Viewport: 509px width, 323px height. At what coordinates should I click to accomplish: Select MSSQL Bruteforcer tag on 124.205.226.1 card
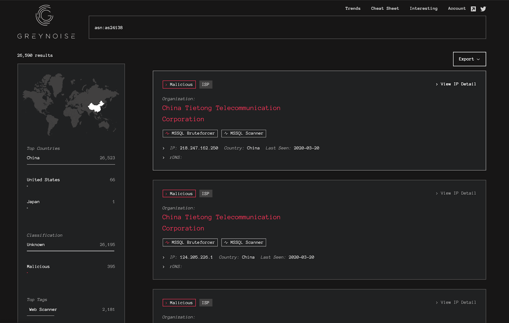pyautogui.click(x=190, y=243)
